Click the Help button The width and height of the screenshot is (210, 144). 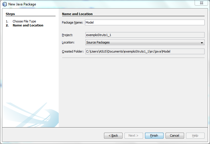click(195, 135)
